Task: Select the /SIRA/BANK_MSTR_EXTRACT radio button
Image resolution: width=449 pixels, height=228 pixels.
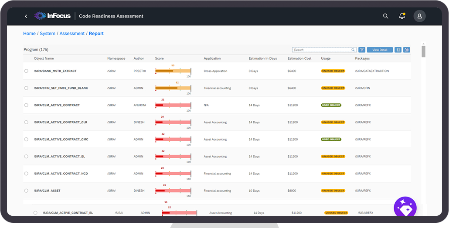Action: (26, 71)
